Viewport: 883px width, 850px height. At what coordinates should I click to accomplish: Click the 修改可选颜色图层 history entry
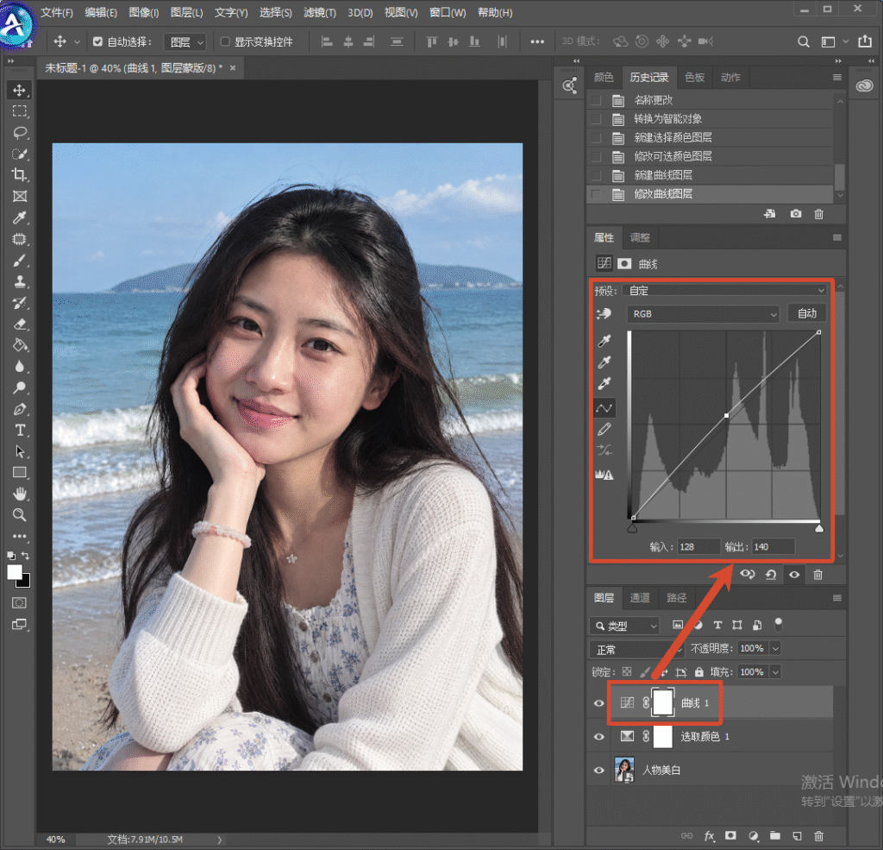tap(710, 156)
